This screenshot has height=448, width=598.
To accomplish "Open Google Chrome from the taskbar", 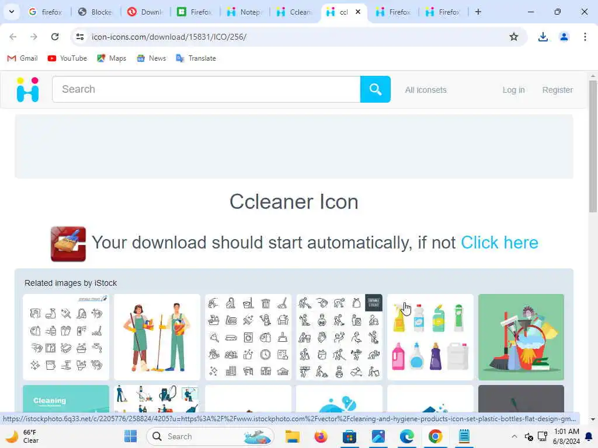I will pos(435,436).
